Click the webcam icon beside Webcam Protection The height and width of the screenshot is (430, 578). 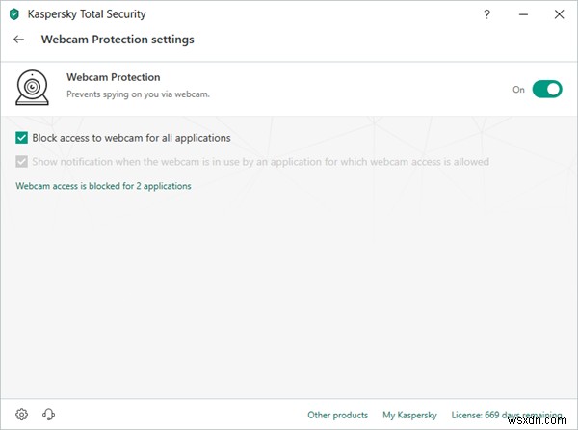point(34,87)
